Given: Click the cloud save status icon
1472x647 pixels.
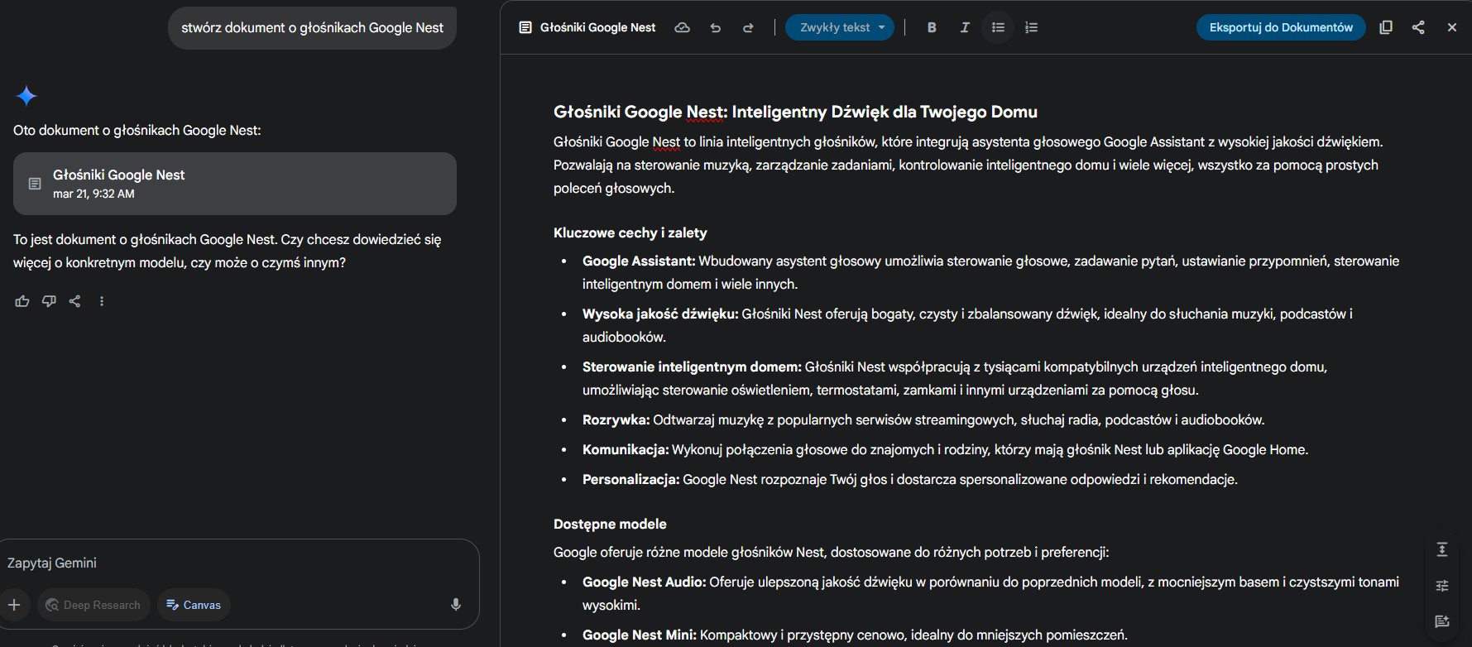Looking at the screenshot, I should point(682,27).
